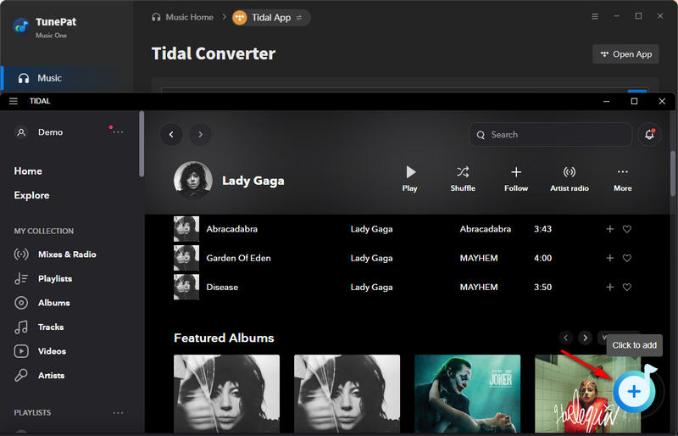Screen dimensions: 678x436
Task: Open the MAYHEM album link for Disease
Action: coord(478,288)
